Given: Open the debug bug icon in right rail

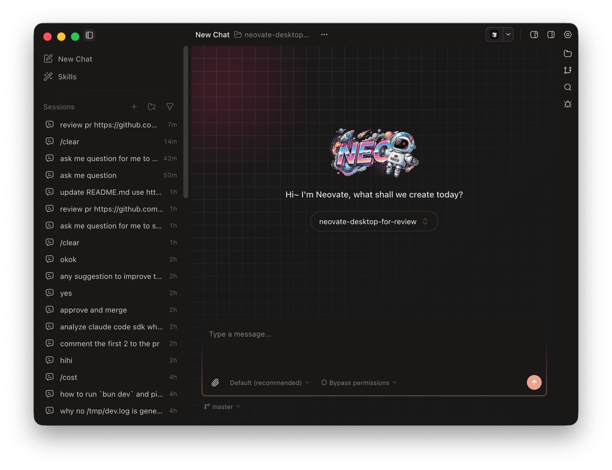Looking at the screenshot, I should [568, 104].
